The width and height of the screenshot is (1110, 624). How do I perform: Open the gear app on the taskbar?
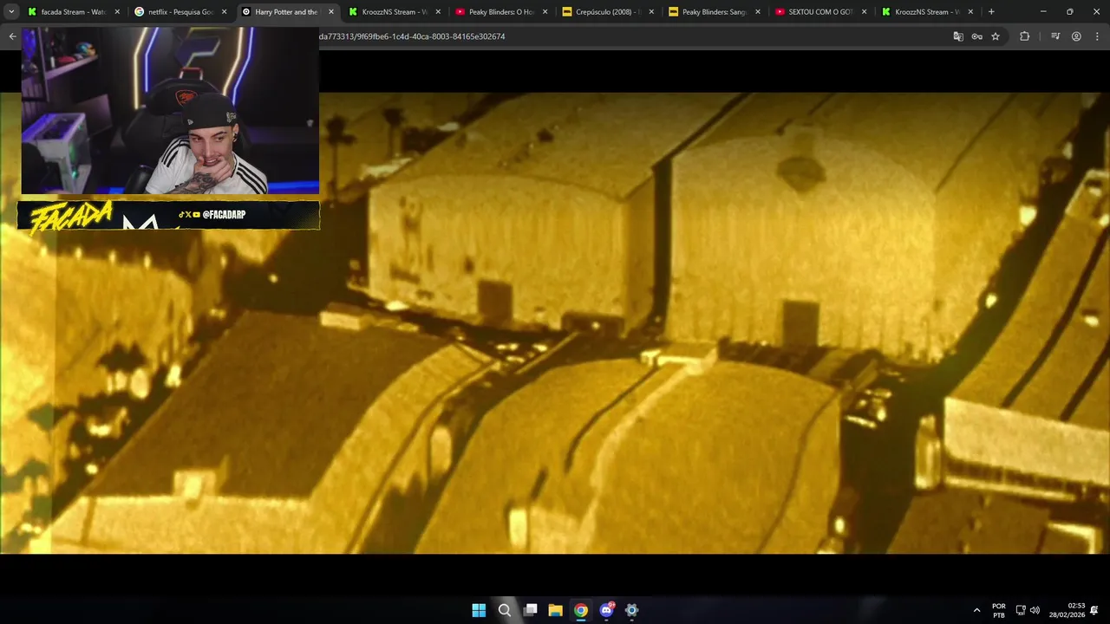tap(631, 610)
